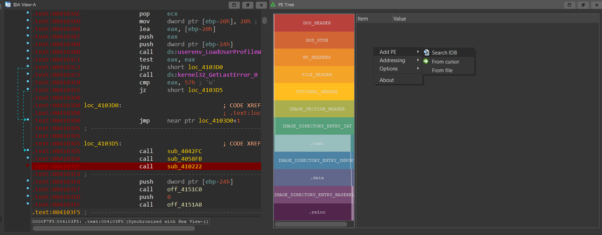602x235 pixels.
Task: Click the PE map horizontal scrollbar
Action: [311, 224]
